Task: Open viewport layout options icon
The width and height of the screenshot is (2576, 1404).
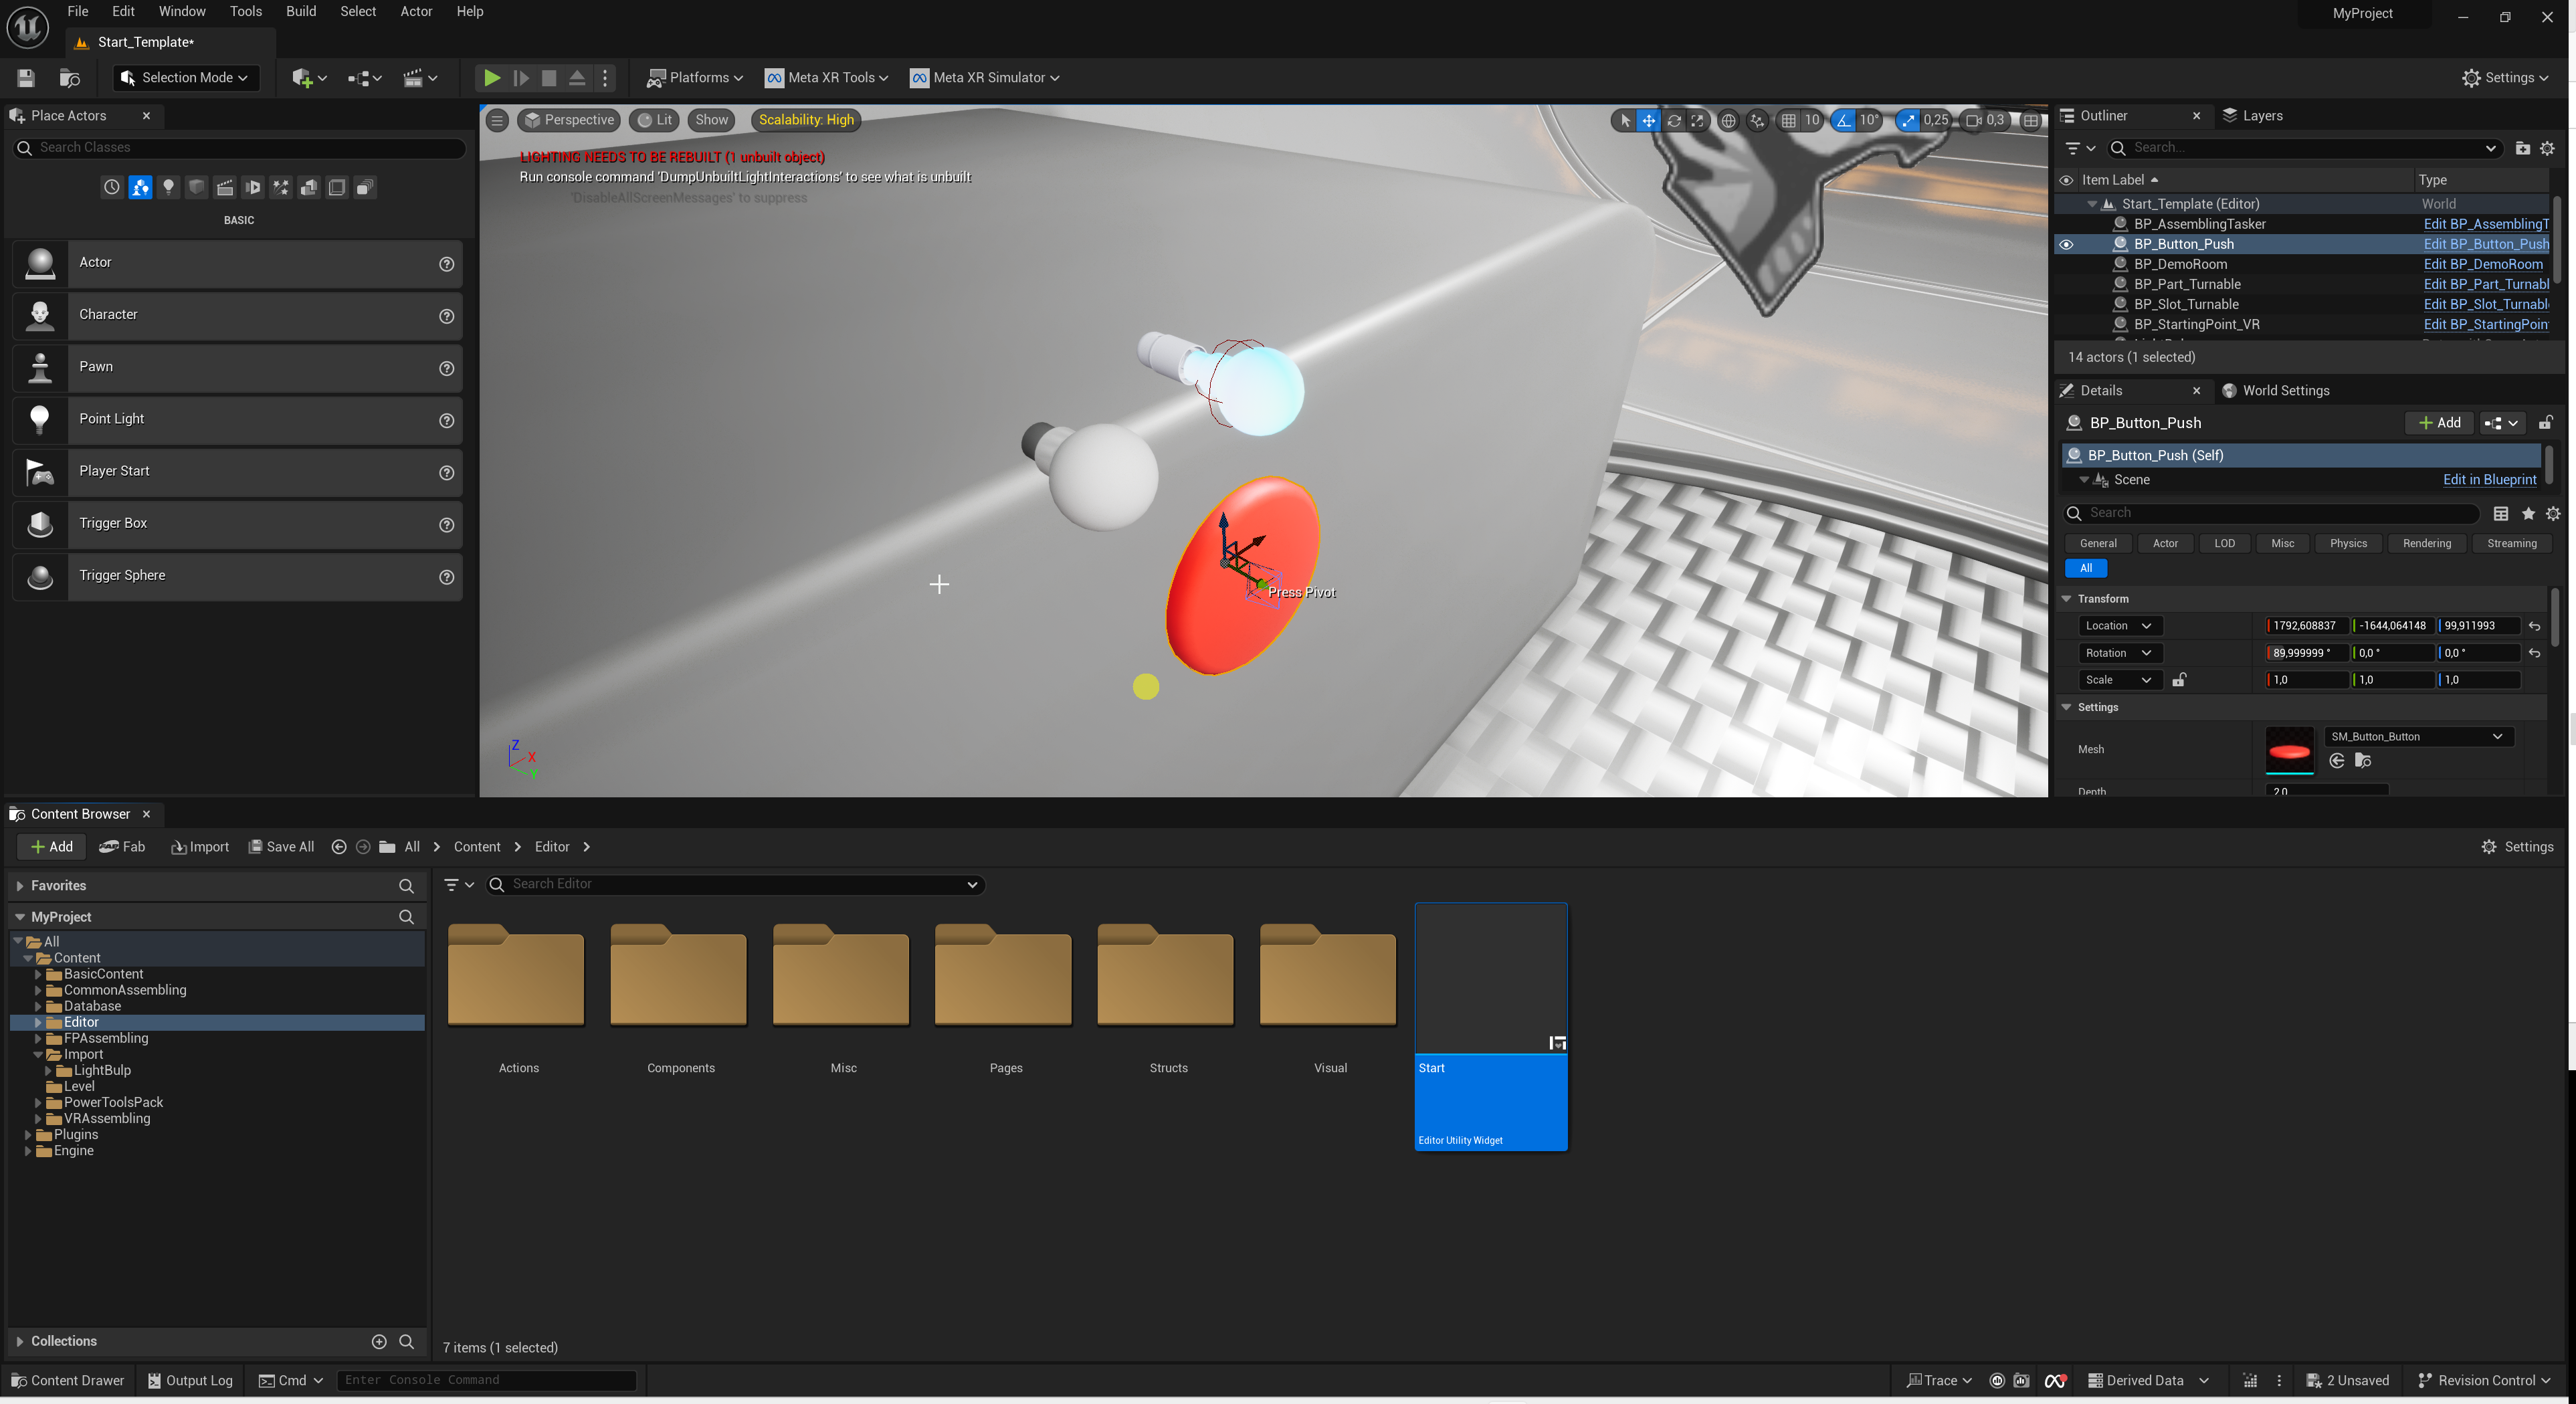Action: [x=2031, y=120]
